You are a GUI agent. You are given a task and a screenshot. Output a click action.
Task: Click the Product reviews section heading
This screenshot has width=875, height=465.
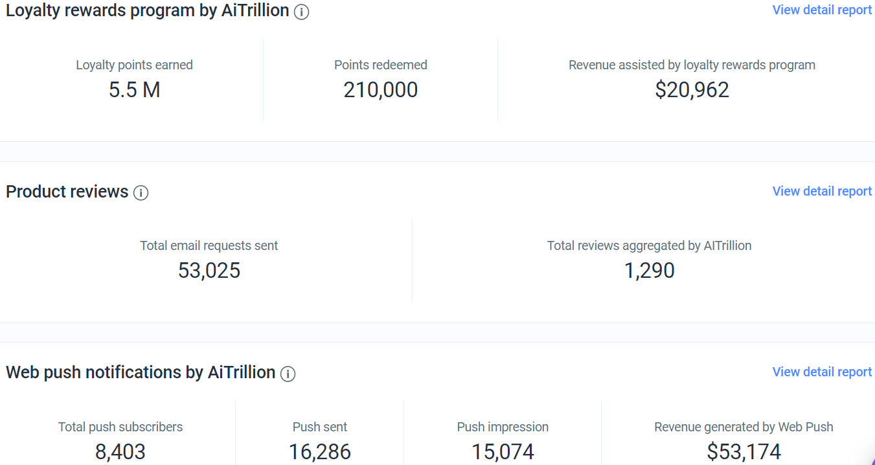[67, 192]
